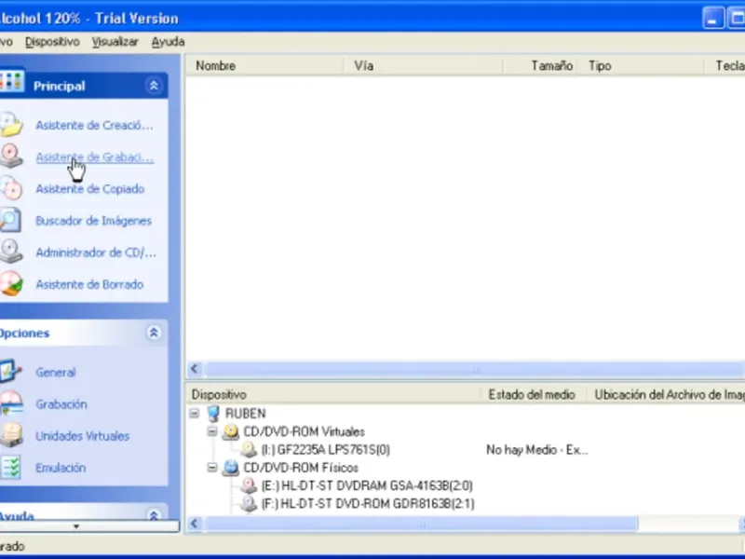Click the Asistente de Borrado eraser icon
745x559 pixels.
point(10,283)
